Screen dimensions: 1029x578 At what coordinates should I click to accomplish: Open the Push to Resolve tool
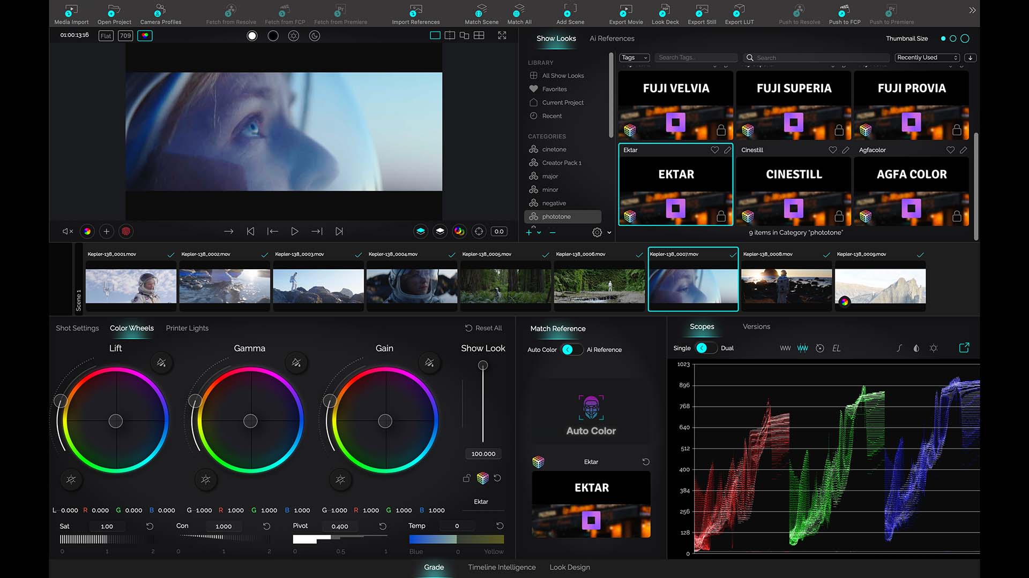click(x=799, y=13)
